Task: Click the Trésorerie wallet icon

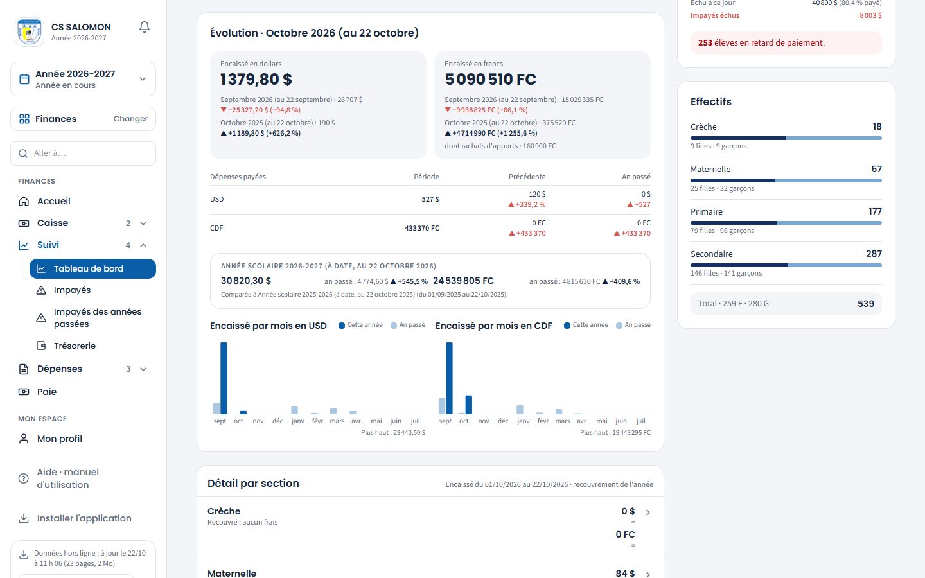Action: point(41,346)
